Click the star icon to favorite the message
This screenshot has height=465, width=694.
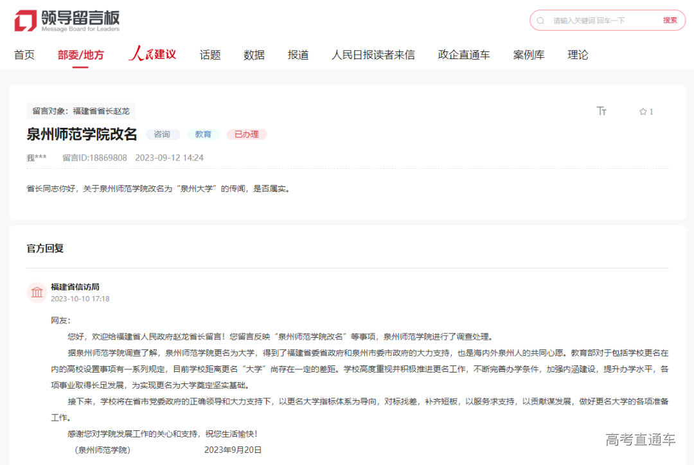pos(643,111)
